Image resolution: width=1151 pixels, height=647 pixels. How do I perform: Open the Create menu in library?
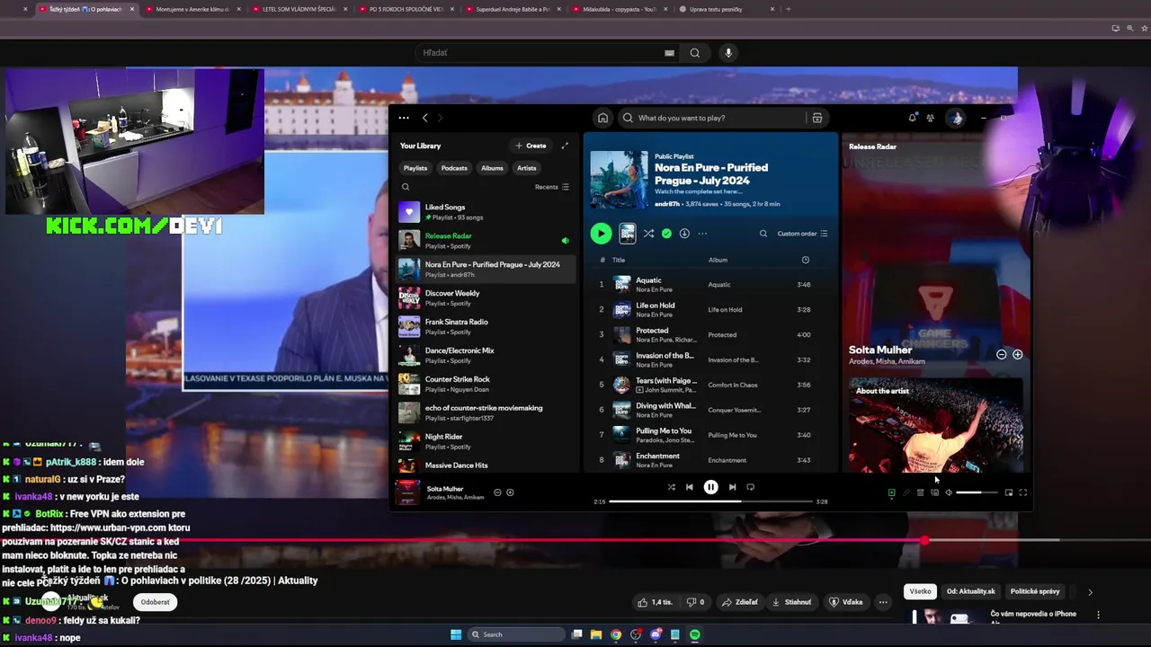(531, 146)
